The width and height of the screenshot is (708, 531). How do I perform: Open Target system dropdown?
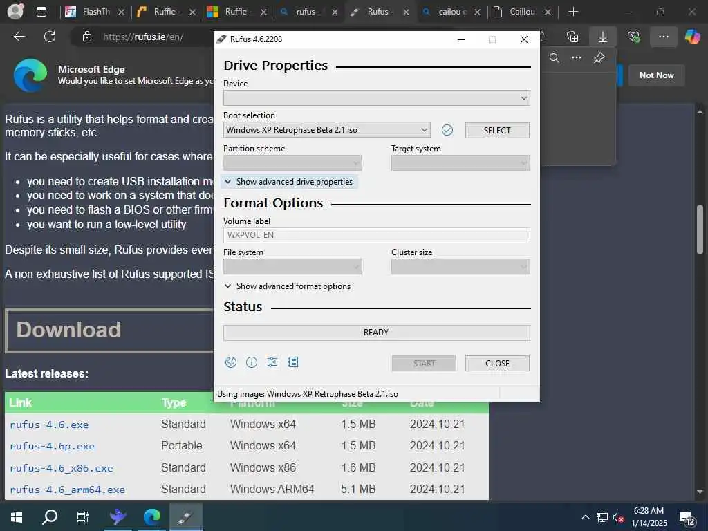[460, 163]
